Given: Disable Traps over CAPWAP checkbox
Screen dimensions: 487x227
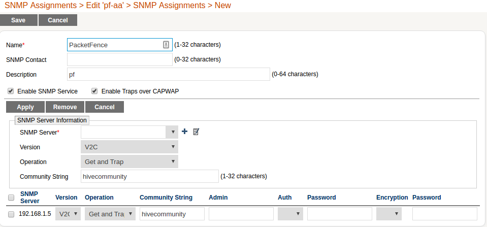Looking at the screenshot, I should 94,91.
